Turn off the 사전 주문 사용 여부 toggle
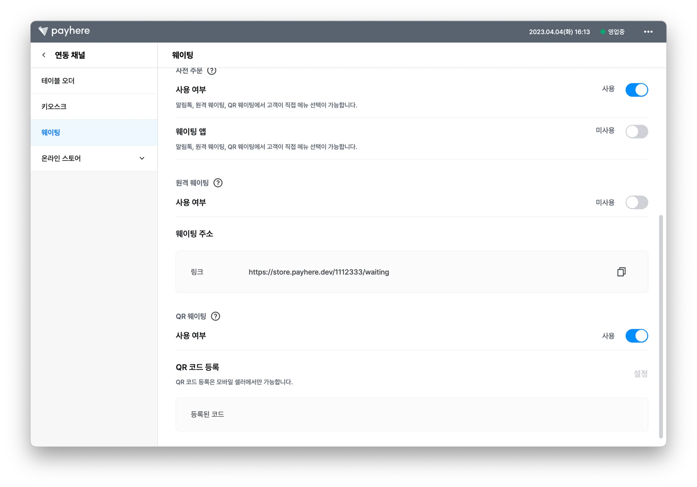 click(636, 90)
